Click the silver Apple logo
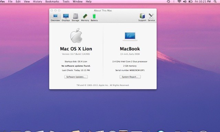The height and width of the screenshot is (132, 220). point(76,36)
